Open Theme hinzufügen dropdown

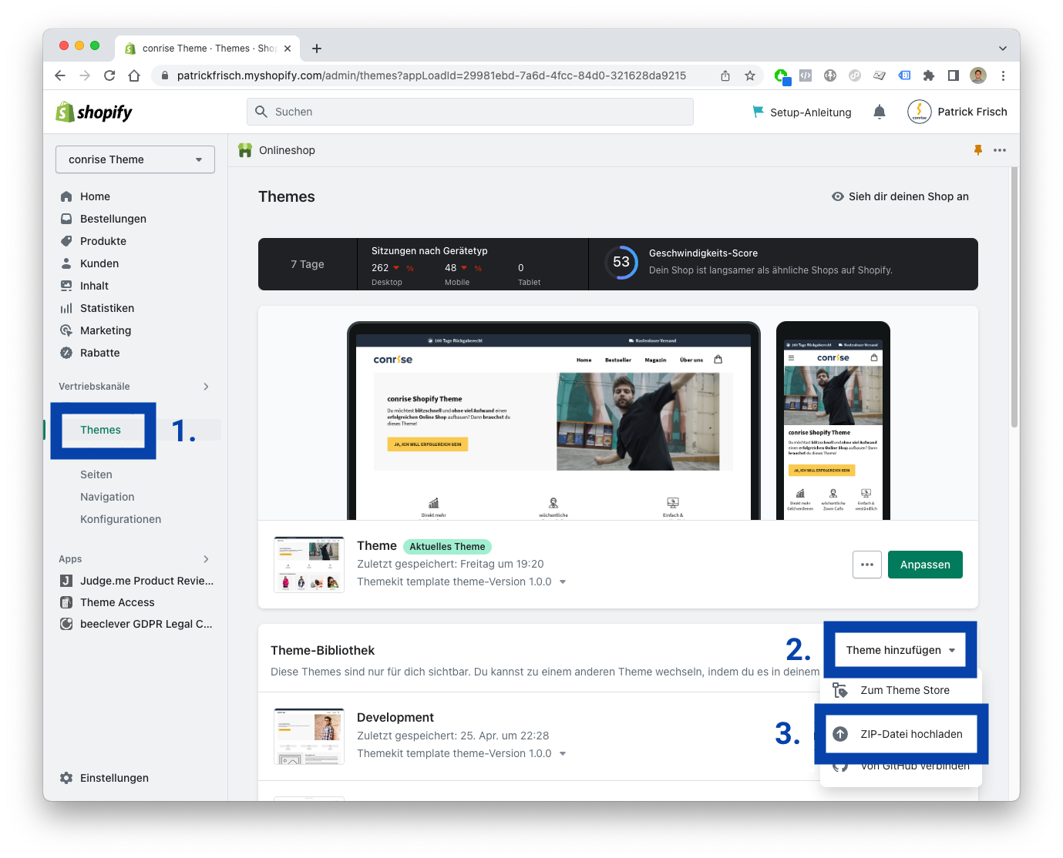coord(900,650)
